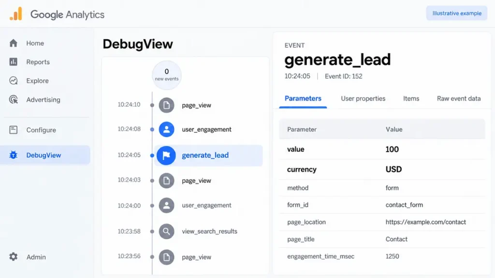Screen dimensions: 495x278
Task: Click the https://example.com/contact value
Action: tap(425, 222)
